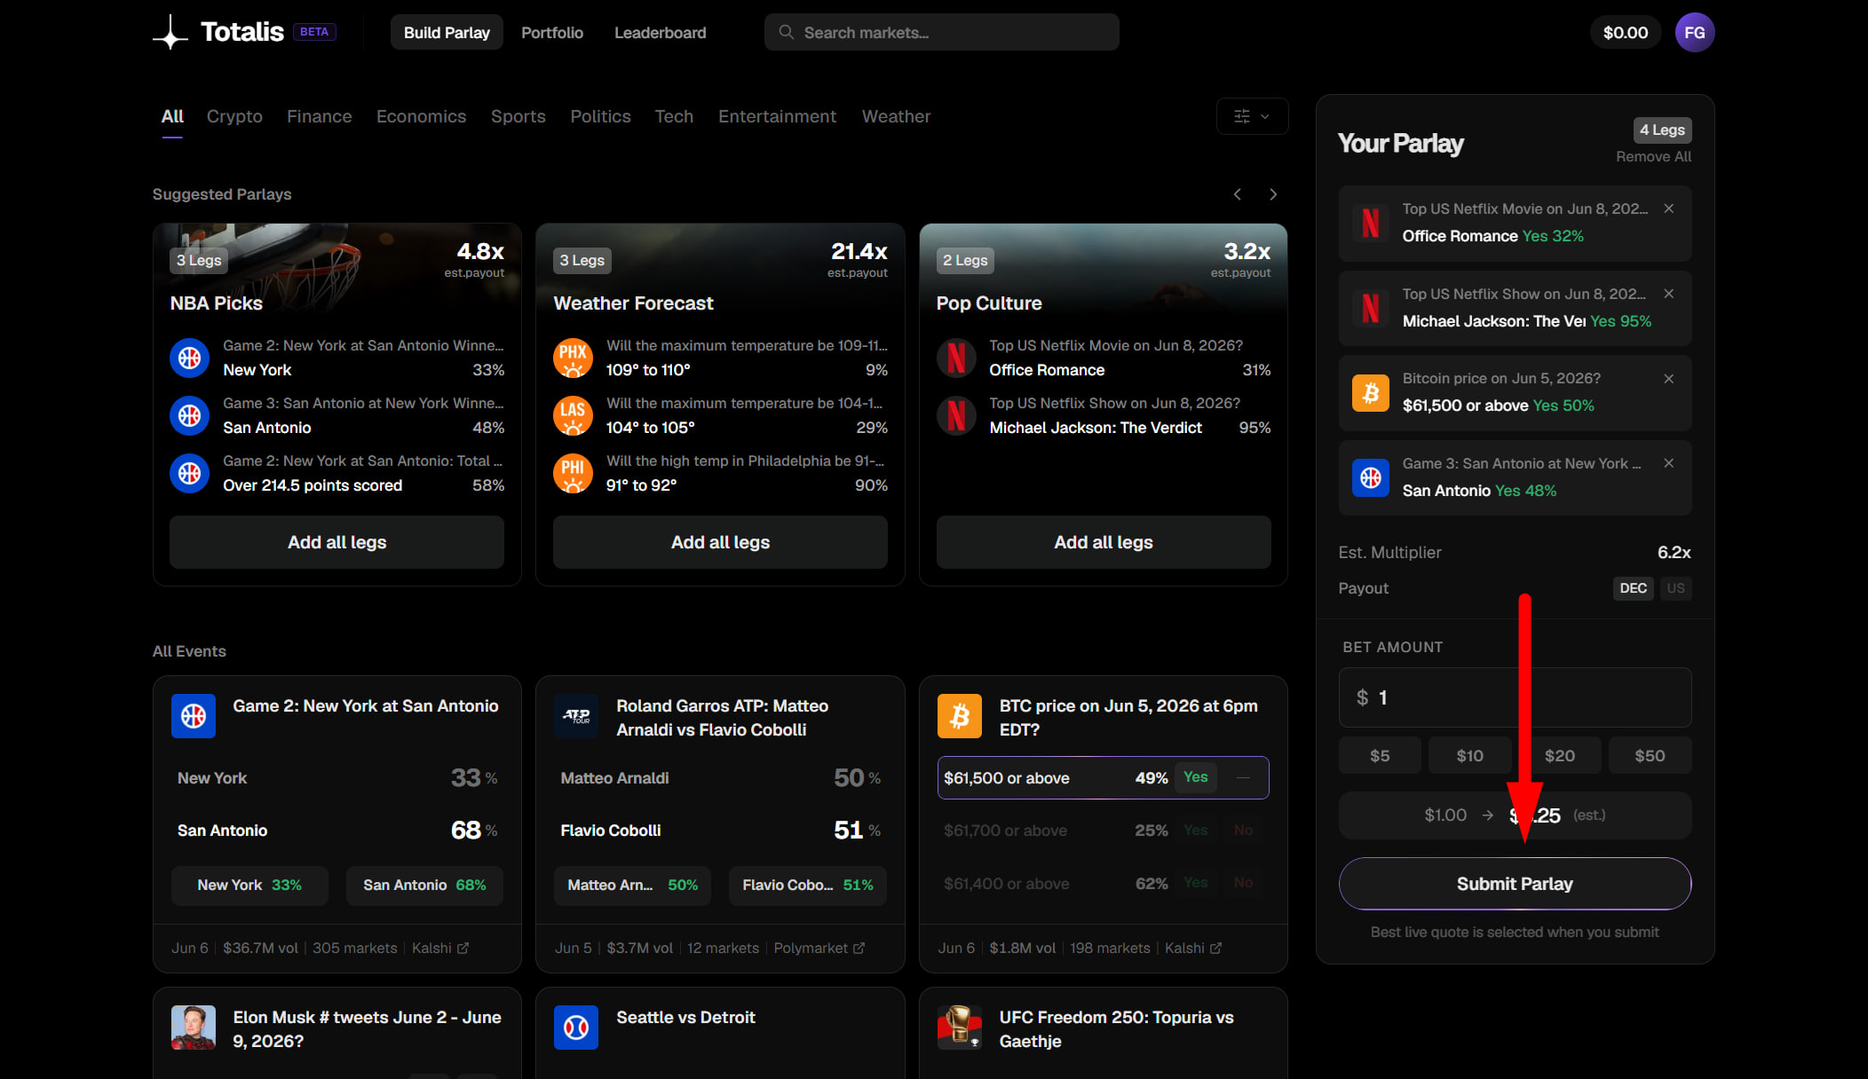1868x1079 pixels.
Task: Open the filter options dropdown
Action: coord(1252,116)
